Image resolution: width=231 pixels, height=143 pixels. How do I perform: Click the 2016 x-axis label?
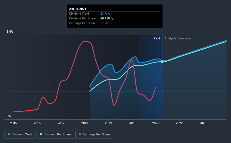point(37,123)
